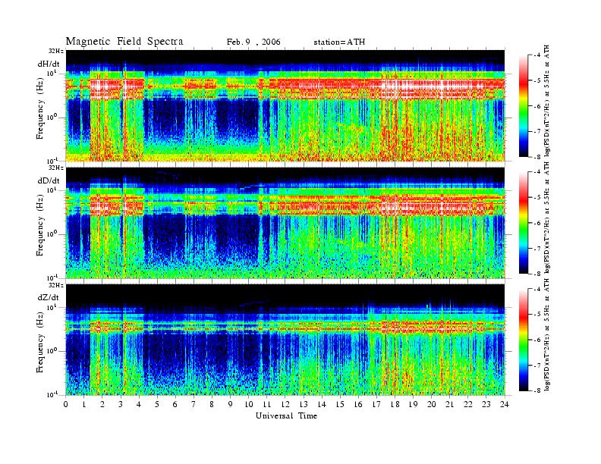
Task: Click the "dD/dt" panel label
Action: tap(49, 180)
